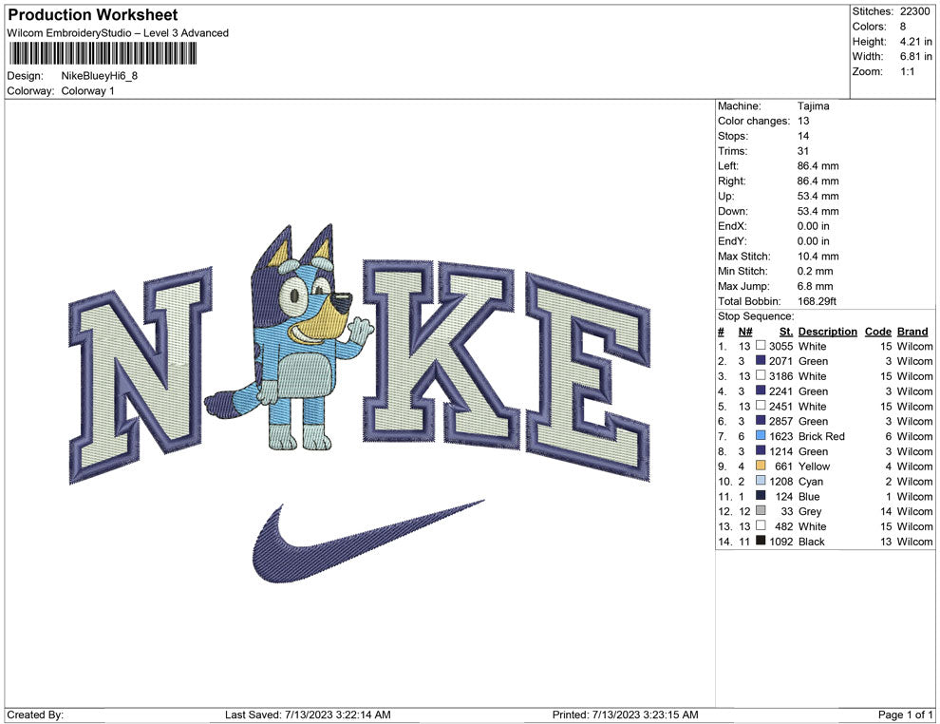Click the Machine value Tajima

(x=813, y=106)
